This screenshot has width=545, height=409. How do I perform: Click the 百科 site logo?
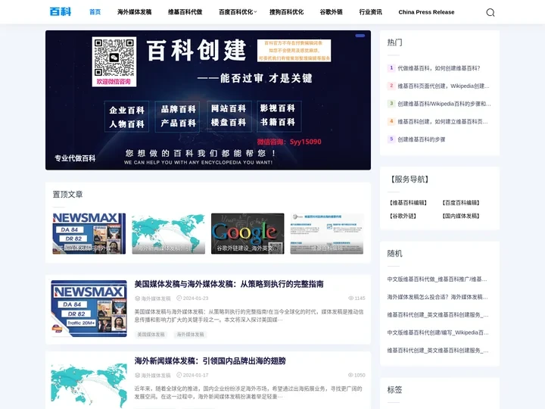pyautogui.click(x=60, y=12)
